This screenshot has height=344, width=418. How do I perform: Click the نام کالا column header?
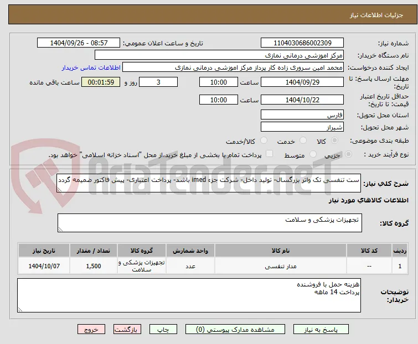pos(281,251)
